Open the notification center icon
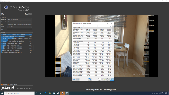Screen dimensions: 169x95 click(166, 93)
